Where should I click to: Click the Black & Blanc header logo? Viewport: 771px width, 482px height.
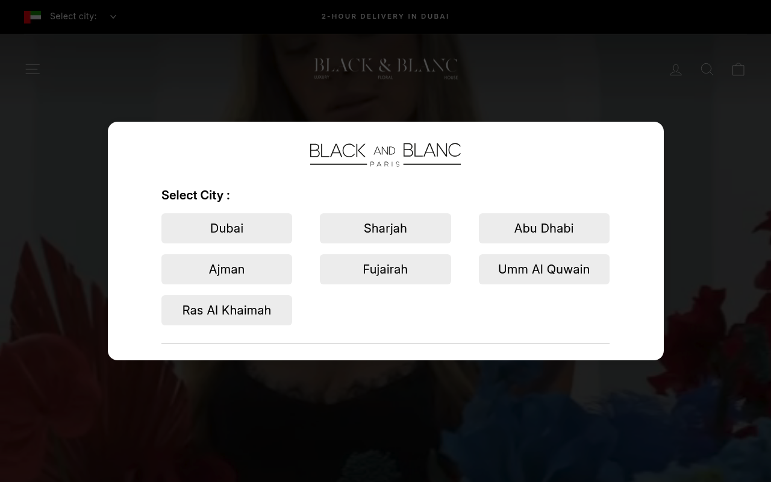(x=385, y=68)
